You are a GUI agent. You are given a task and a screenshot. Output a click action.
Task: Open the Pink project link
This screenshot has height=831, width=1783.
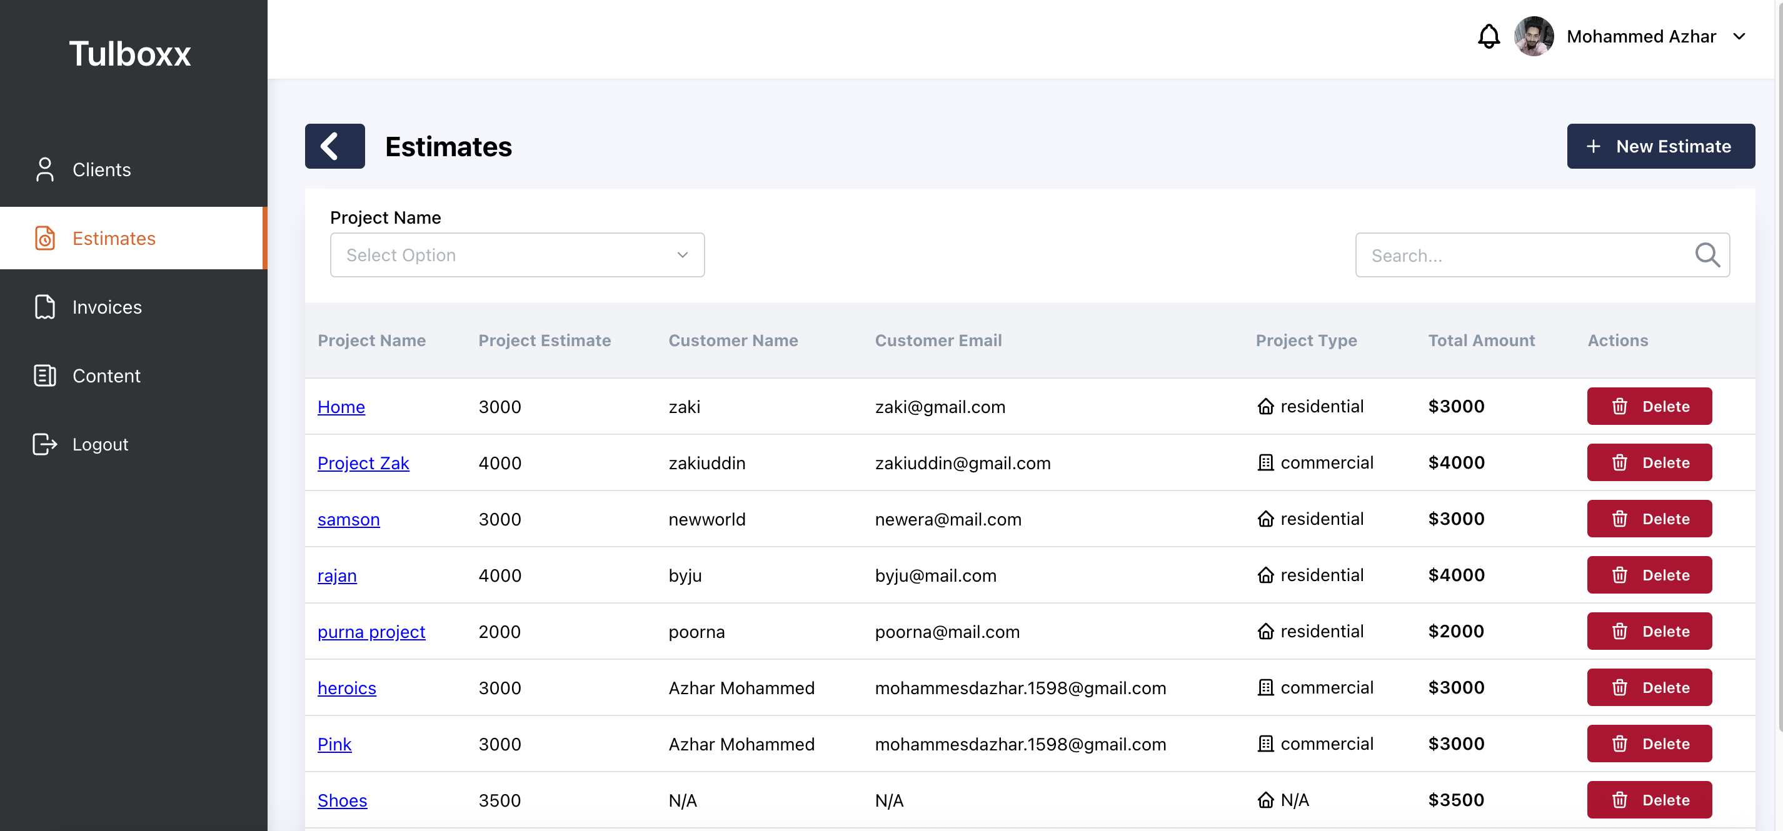335,744
